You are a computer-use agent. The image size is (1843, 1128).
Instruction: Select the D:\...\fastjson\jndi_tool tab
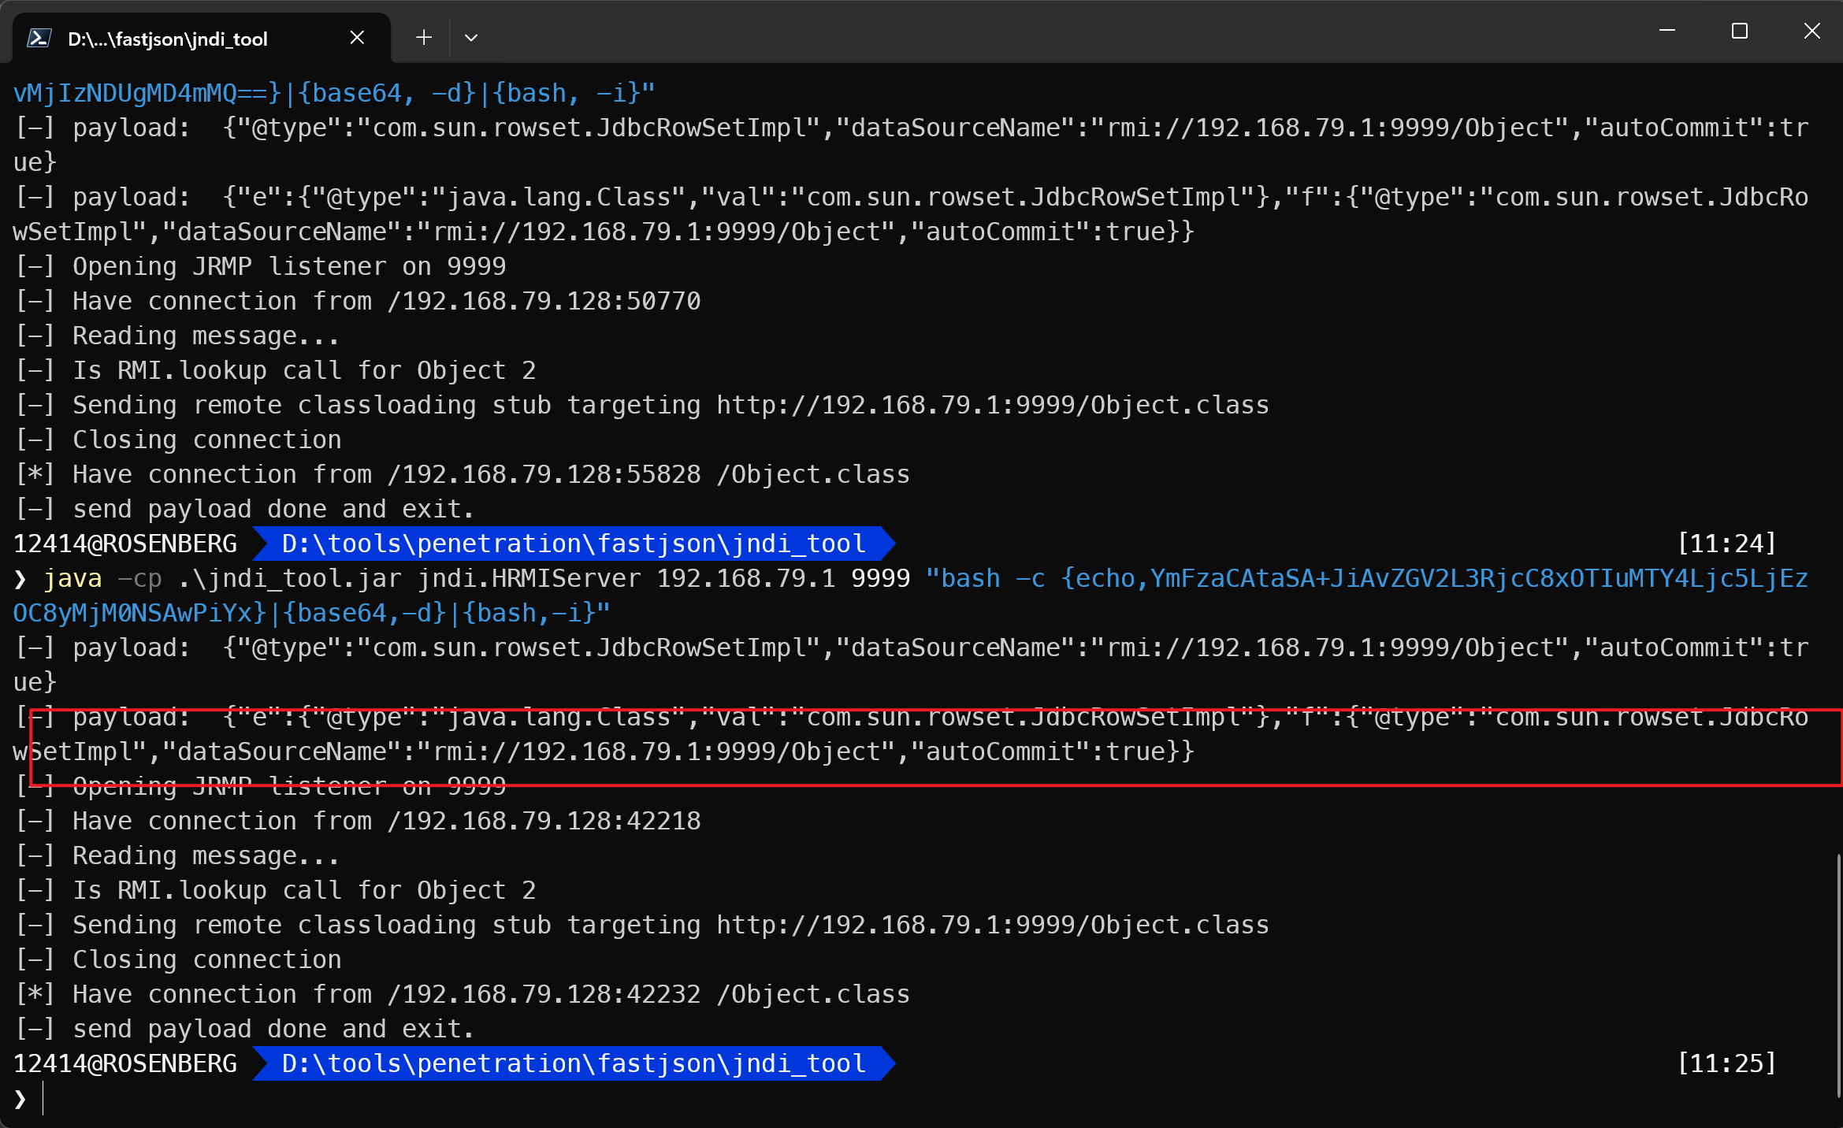click(x=167, y=39)
